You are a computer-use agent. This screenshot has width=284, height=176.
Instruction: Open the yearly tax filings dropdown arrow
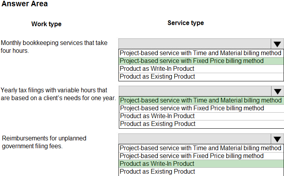[277, 91]
